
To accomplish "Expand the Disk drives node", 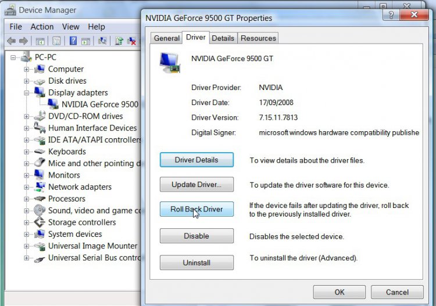I will 26,81.
